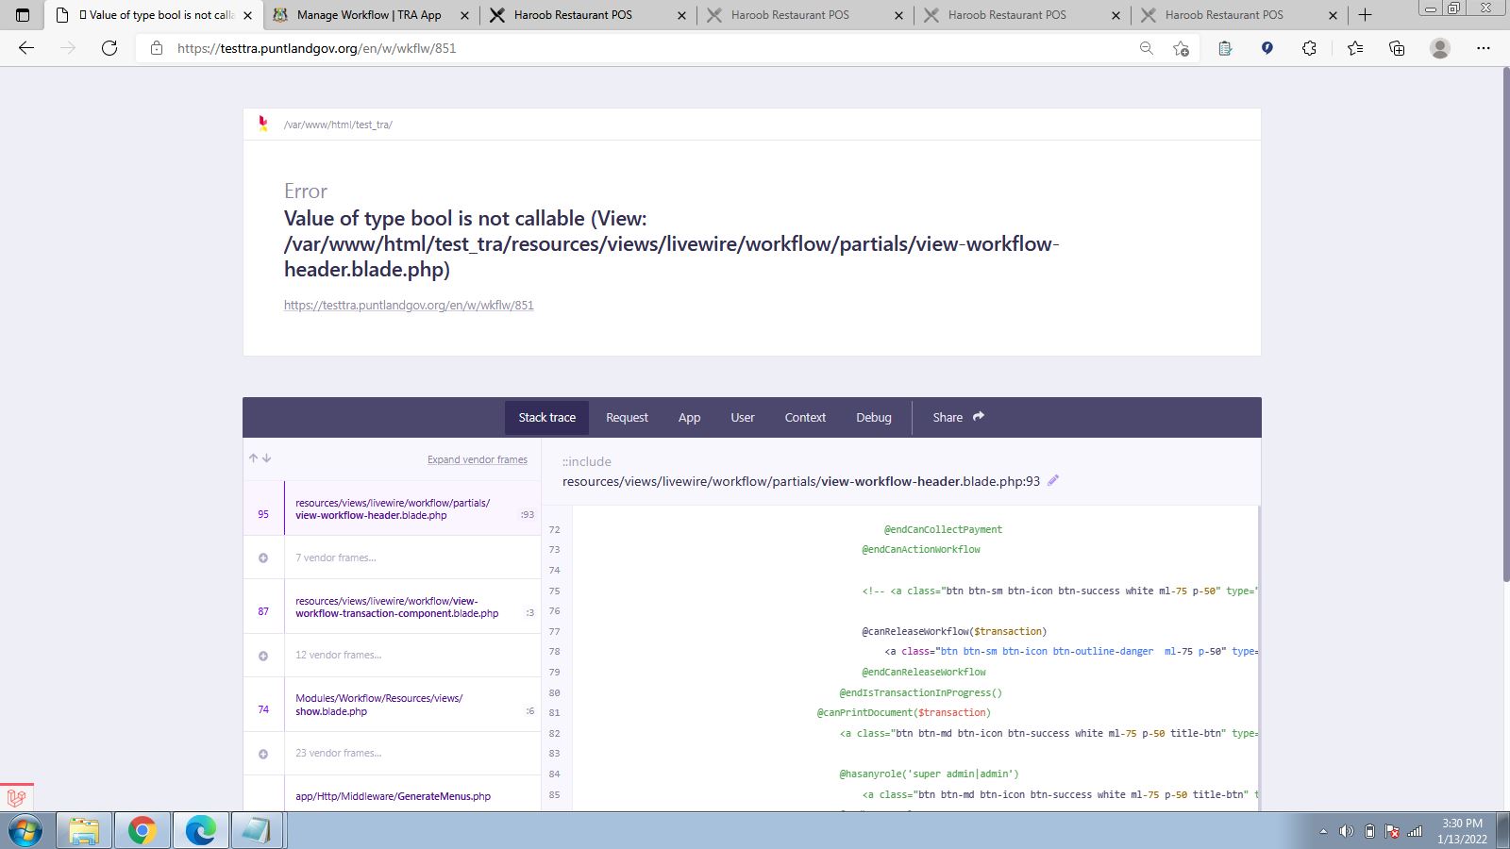Click the site lock icon in address bar
Viewport: 1510px width, 849px height.
(x=157, y=48)
